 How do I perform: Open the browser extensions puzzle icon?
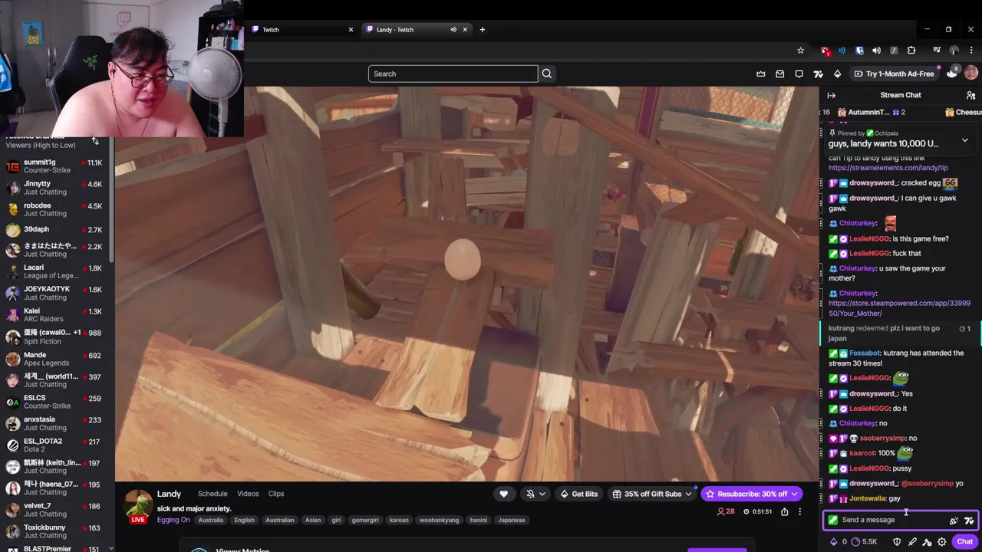pyautogui.click(x=911, y=51)
